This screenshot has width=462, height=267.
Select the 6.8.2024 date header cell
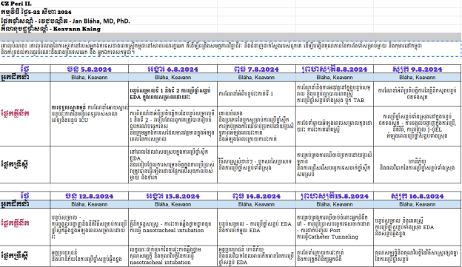coord(173,70)
